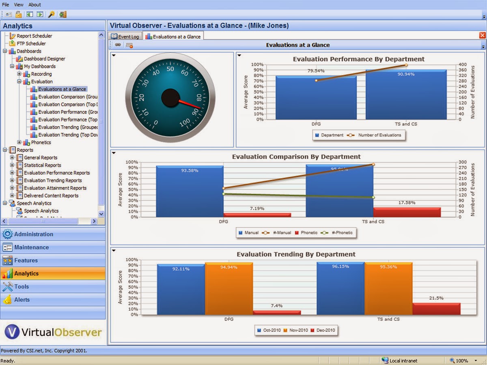Click the zoom magnifier icon in status bar
The image size is (487, 365).
[x=452, y=361]
